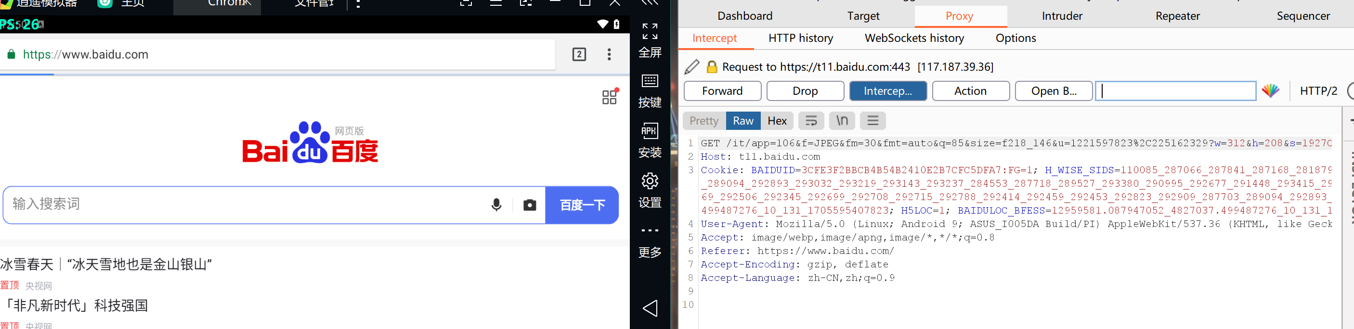Select the Proxy tab
The image size is (1354, 329).
tap(959, 16)
